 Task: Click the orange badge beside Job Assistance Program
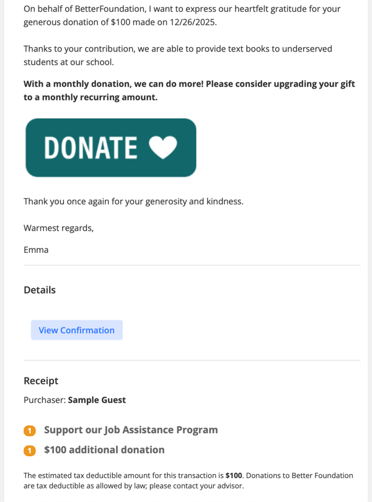click(30, 431)
